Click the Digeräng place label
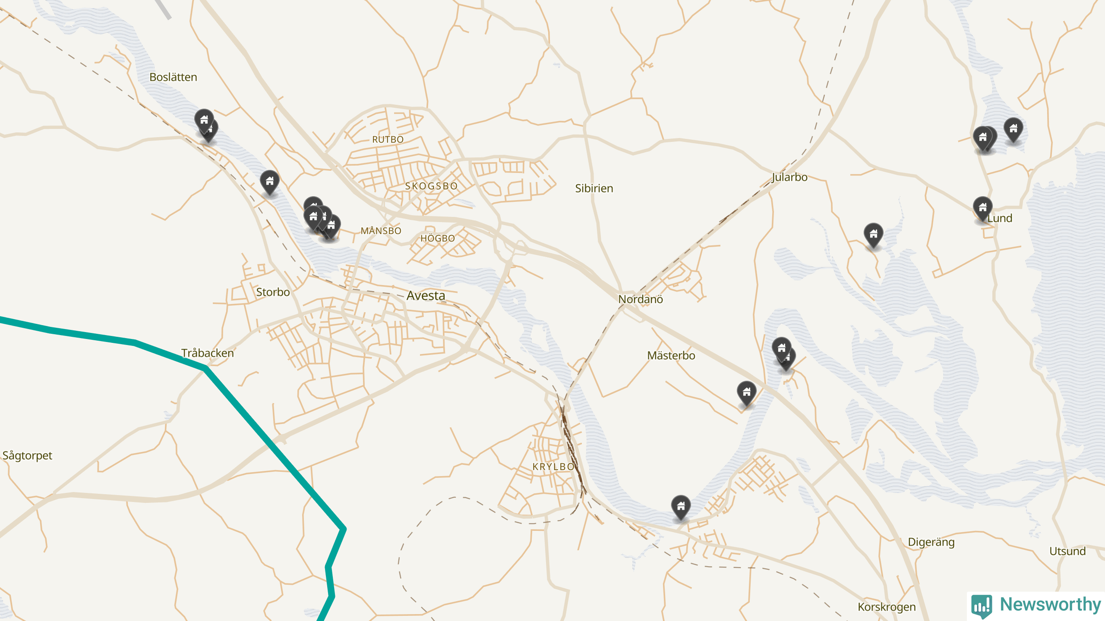Viewport: 1105px width, 621px height. pos(931,543)
